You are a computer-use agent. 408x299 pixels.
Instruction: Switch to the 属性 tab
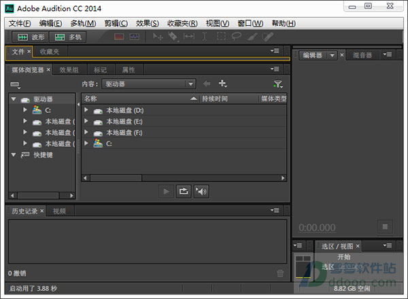(x=129, y=70)
